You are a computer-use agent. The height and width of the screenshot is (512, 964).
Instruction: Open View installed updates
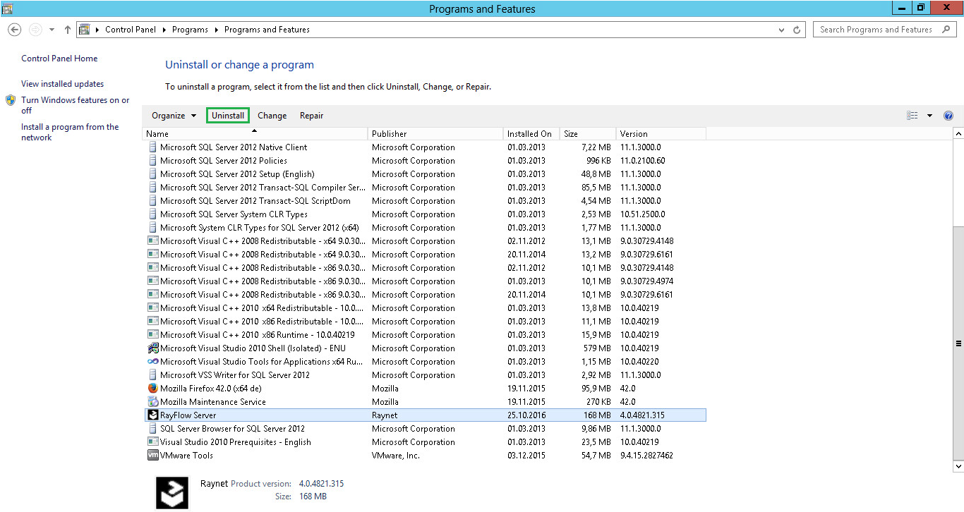(x=63, y=83)
